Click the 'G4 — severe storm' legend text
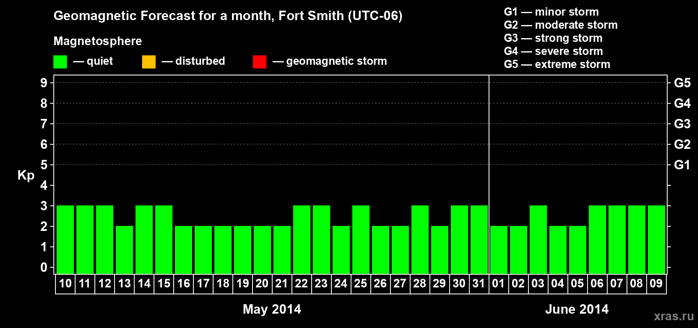698x328 pixels. click(553, 51)
